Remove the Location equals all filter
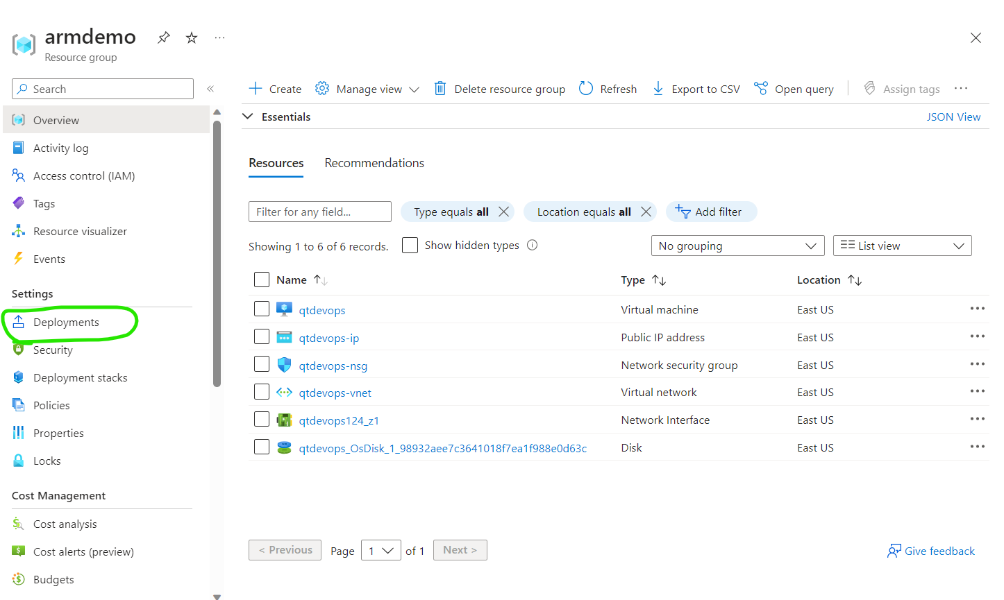Screen dimensions: 1004x600 click(646, 212)
